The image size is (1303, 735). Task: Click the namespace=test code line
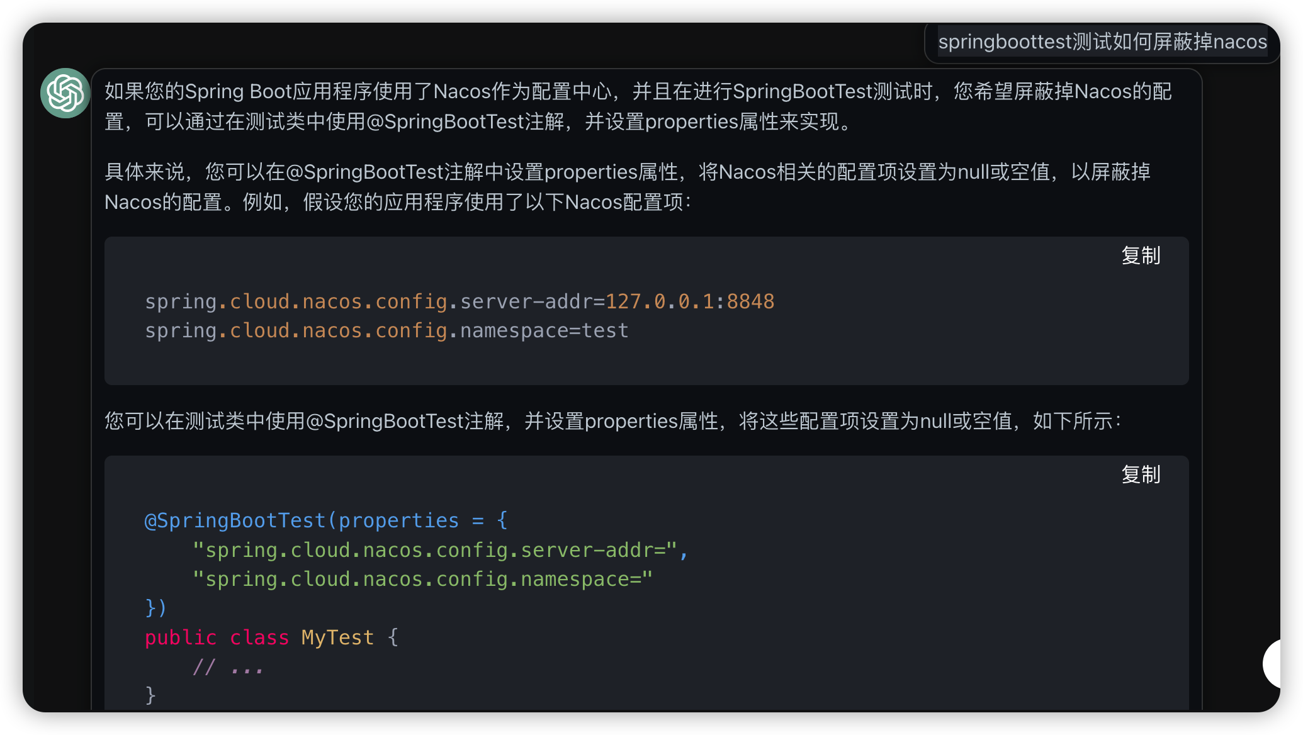point(386,330)
